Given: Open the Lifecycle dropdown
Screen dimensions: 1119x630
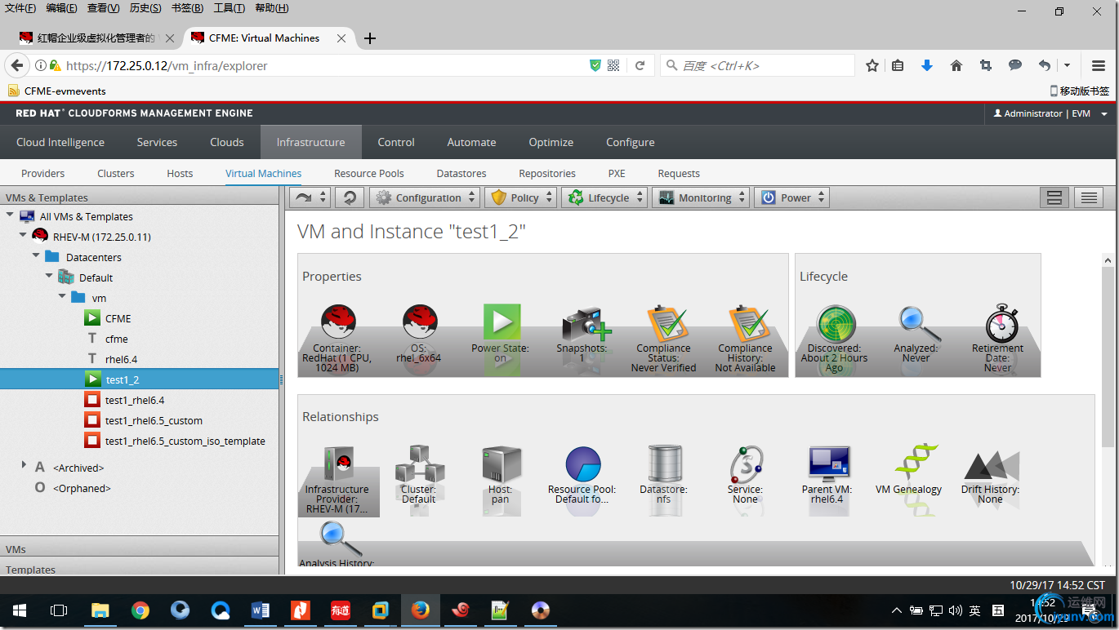Looking at the screenshot, I should click(604, 197).
